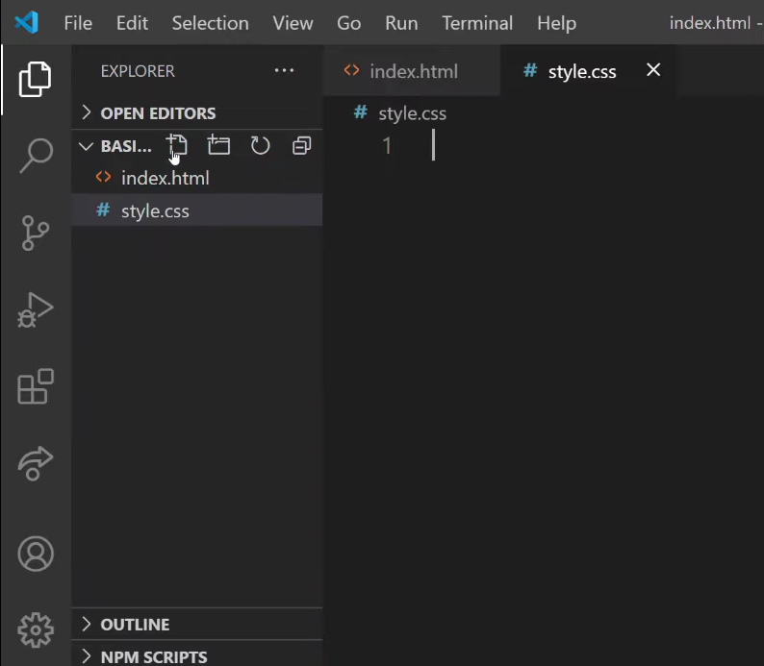The image size is (764, 666).
Task: Open the Run and Debug view
Action: pos(36,310)
